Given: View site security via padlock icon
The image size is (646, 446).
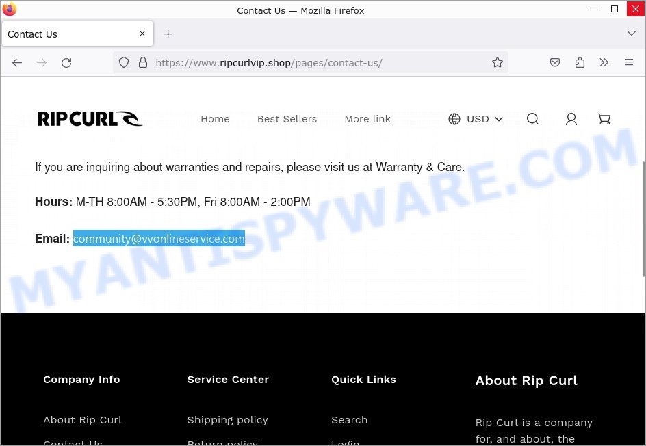Looking at the screenshot, I should click(x=143, y=63).
